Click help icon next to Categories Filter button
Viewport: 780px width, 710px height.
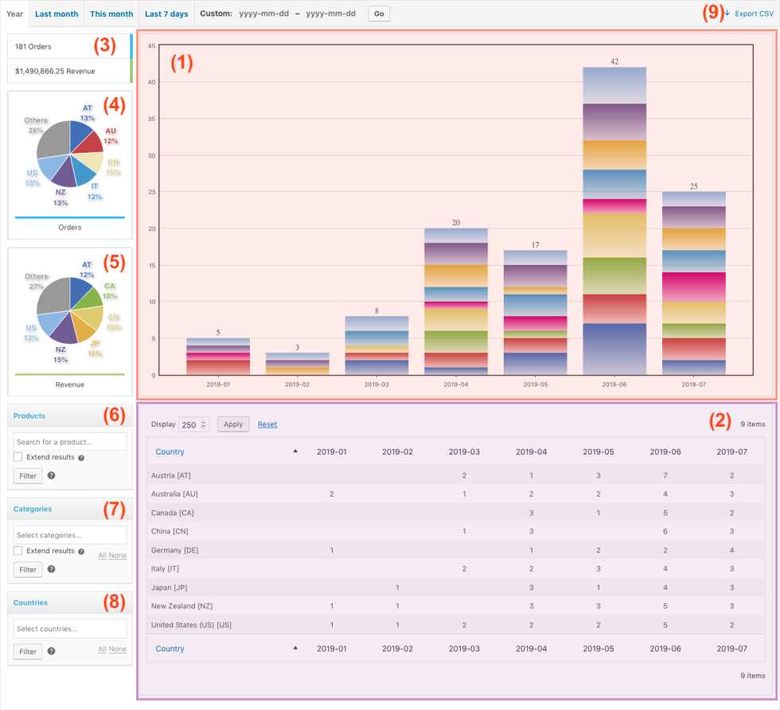tap(51, 569)
